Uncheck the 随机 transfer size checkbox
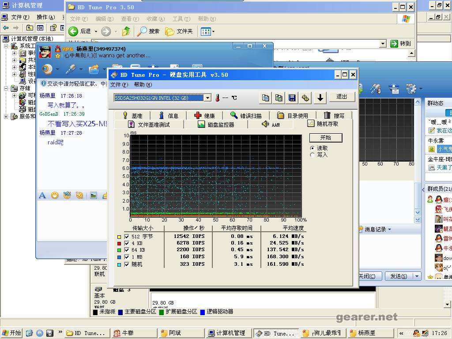Viewport: 452px width, 339px height. [x=127, y=264]
